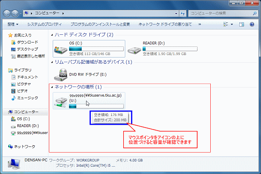Open the help question mark icon
Image resolution: width=261 pixels, height=174 pixels.
click(252, 25)
